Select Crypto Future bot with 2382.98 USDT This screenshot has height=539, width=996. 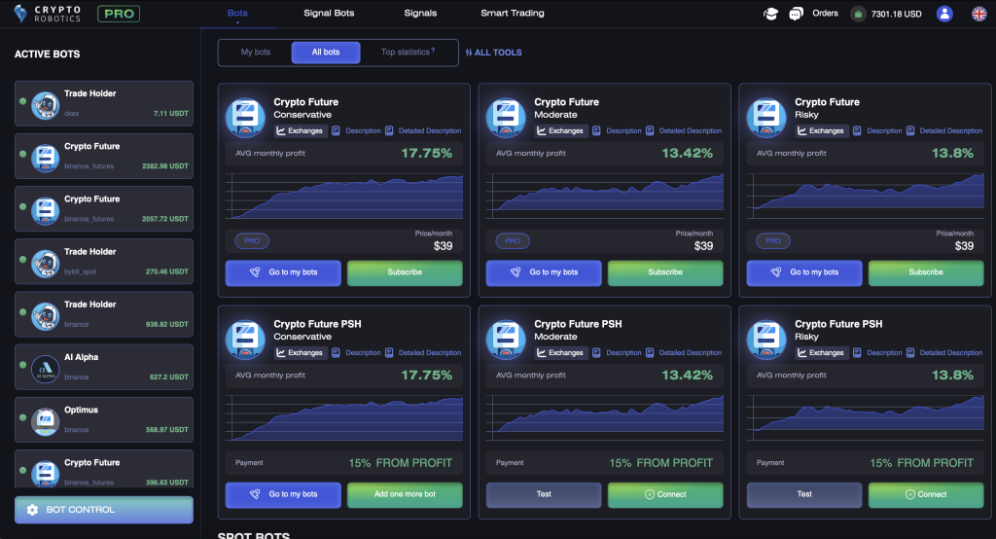point(103,156)
